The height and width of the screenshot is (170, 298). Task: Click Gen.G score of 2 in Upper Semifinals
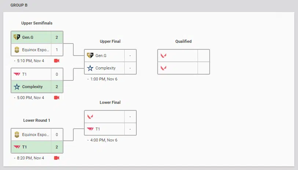click(x=57, y=37)
